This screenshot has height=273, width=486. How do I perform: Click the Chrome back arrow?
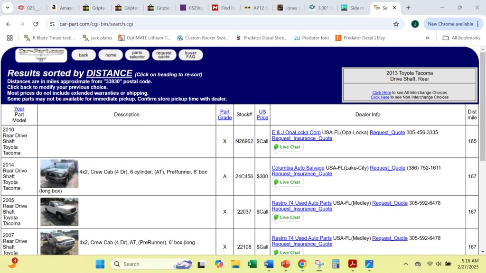point(9,24)
